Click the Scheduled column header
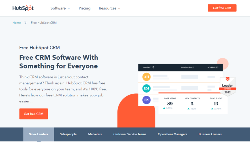 pos(213,67)
